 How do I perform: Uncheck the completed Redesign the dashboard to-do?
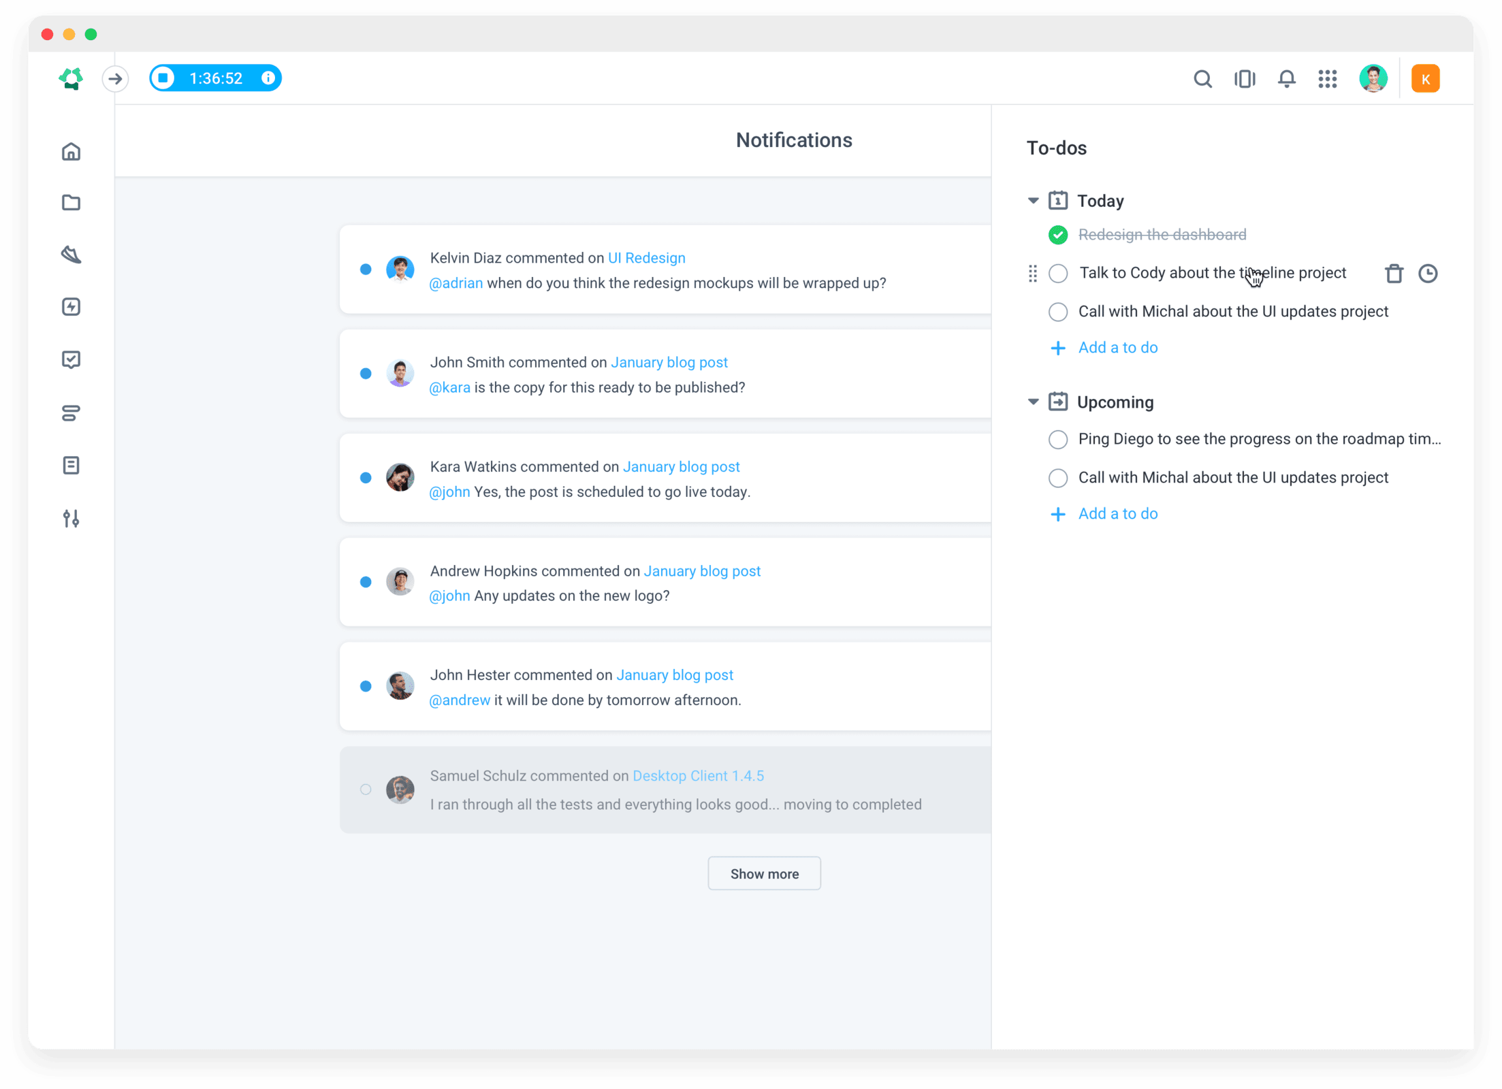tap(1057, 235)
